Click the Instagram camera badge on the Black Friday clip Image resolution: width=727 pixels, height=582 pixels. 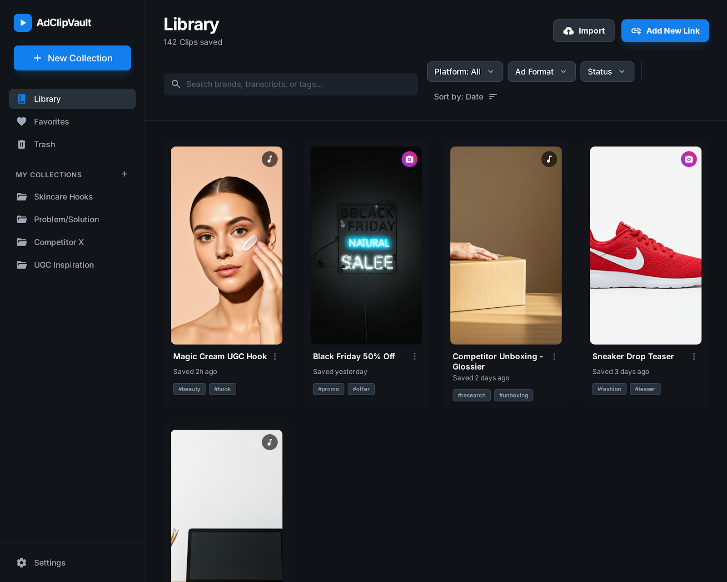[409, 159]
